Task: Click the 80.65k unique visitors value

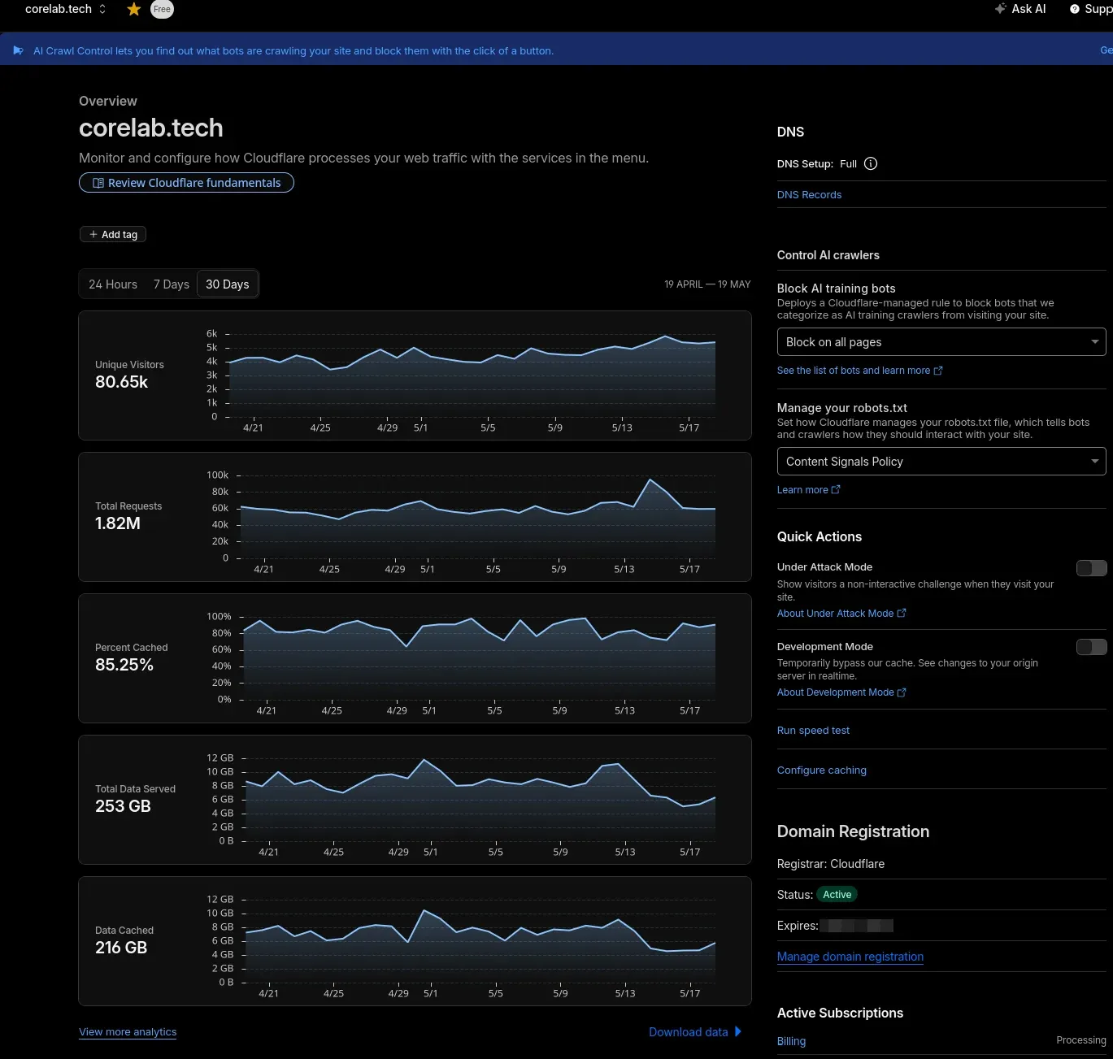Action: pos(121,382)
